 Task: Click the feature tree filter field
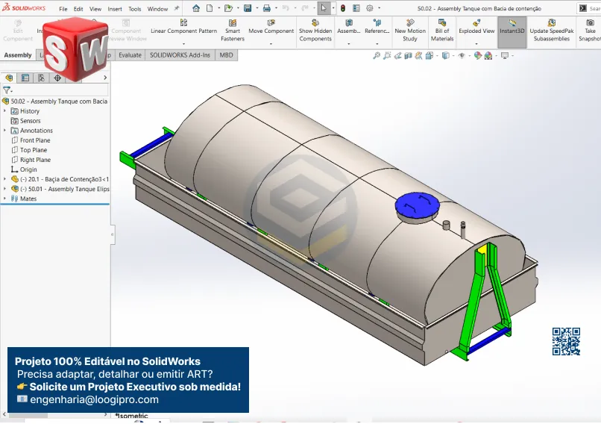coord(52,90)
